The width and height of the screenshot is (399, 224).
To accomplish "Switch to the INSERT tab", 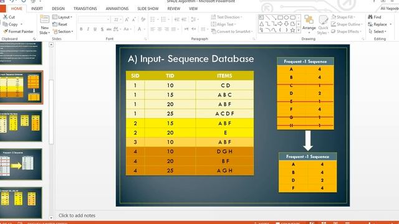I will point(37,9).
